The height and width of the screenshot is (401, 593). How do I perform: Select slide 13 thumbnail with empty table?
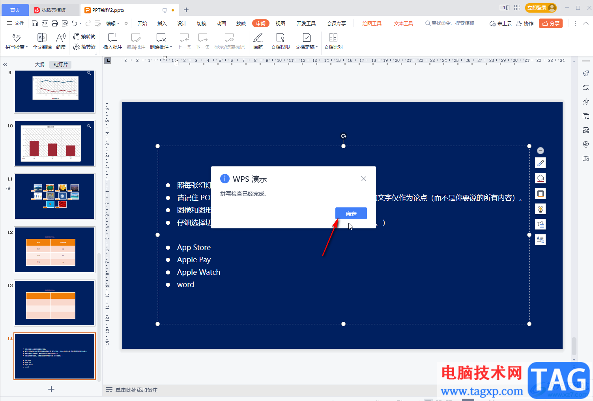tap(55, 303)
